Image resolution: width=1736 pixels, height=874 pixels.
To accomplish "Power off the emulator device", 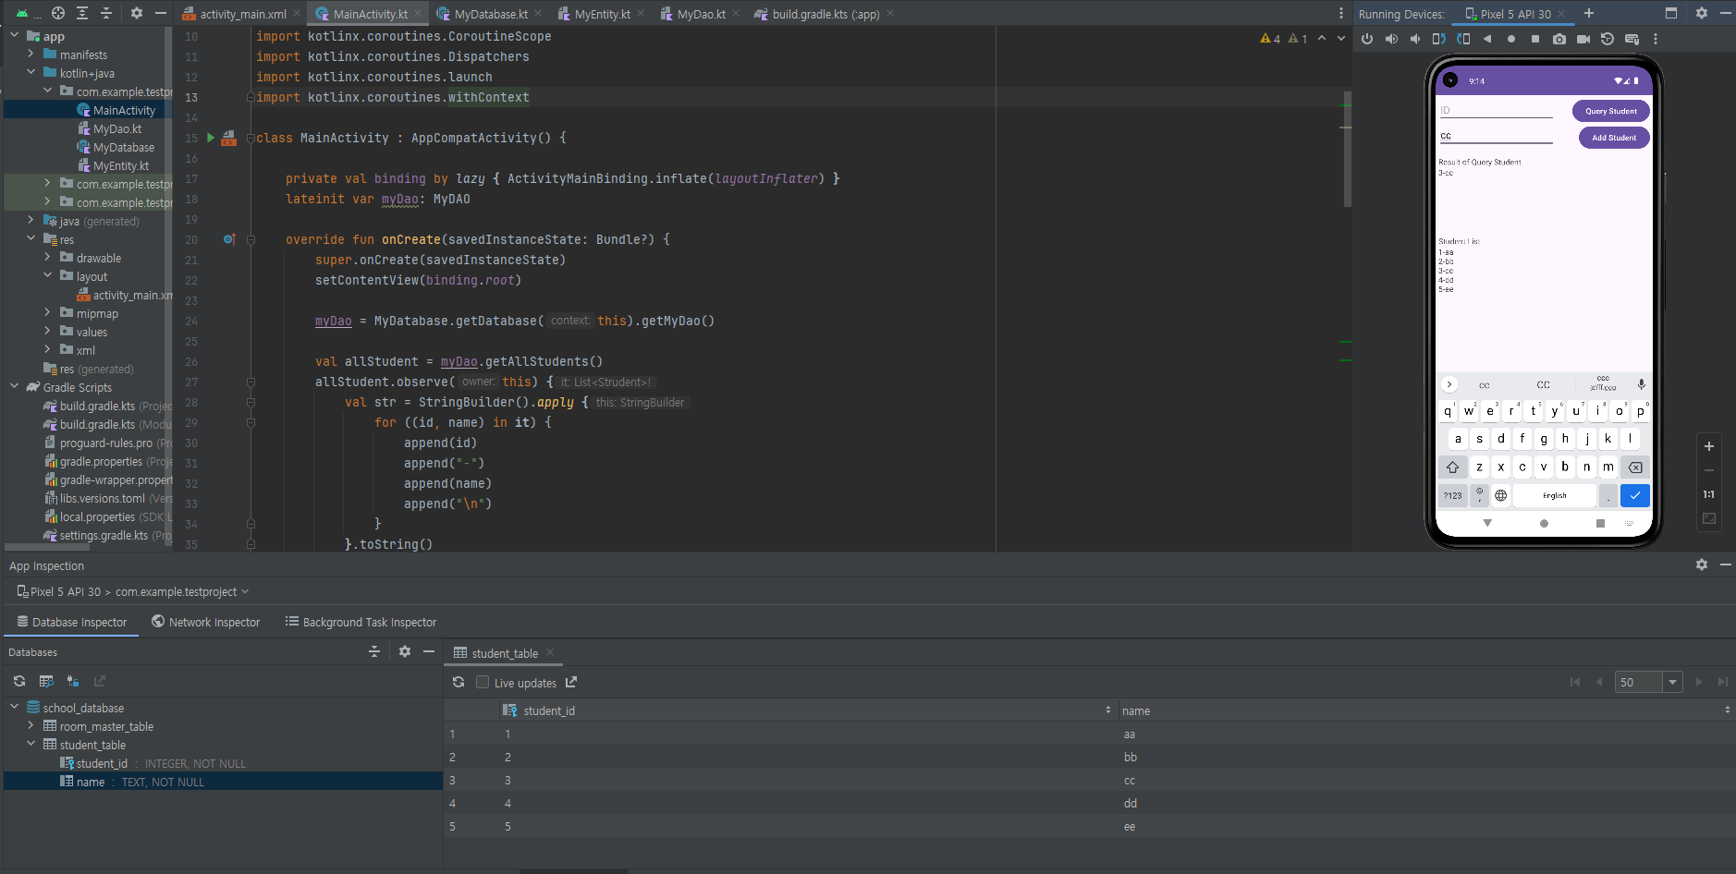I will point(1367,39).
